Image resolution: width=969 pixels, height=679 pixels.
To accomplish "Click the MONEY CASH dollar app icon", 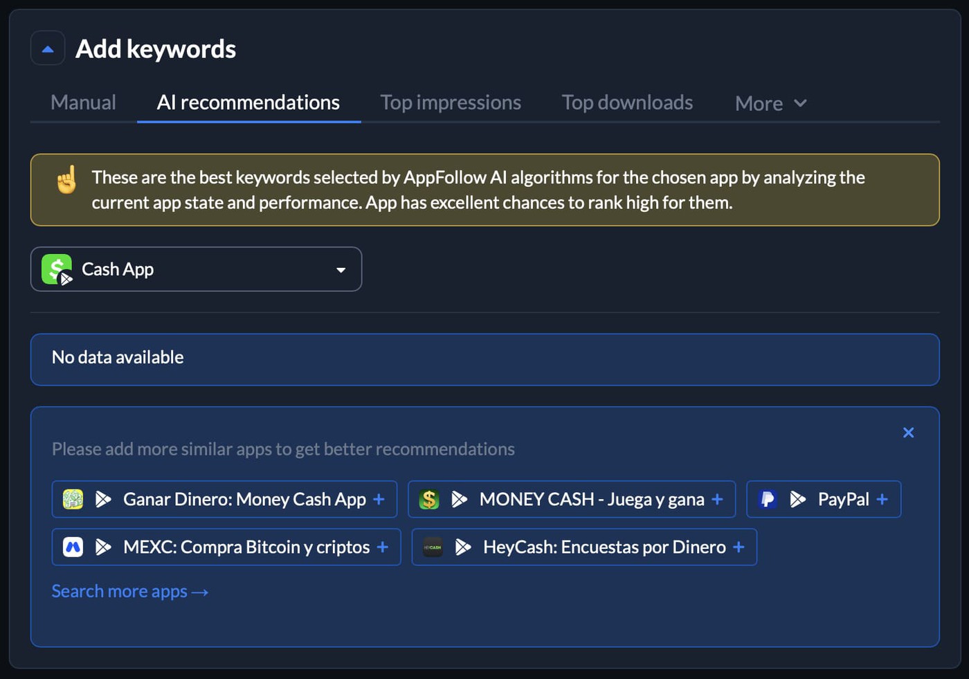I will point(429,499).
